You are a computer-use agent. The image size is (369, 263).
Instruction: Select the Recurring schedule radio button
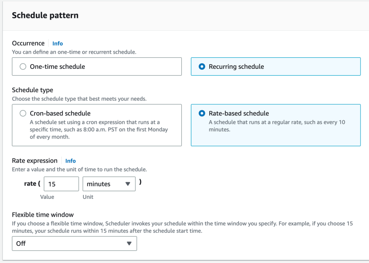202,67
